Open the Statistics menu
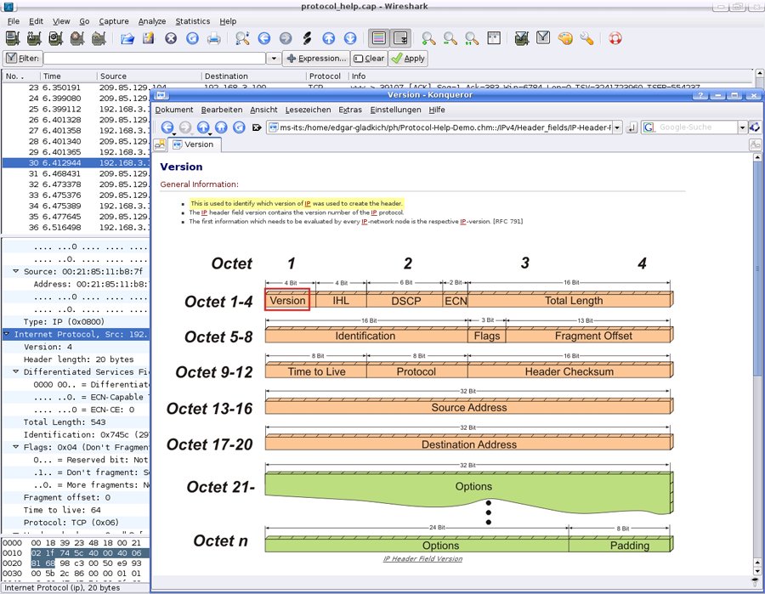 (193, 21)
